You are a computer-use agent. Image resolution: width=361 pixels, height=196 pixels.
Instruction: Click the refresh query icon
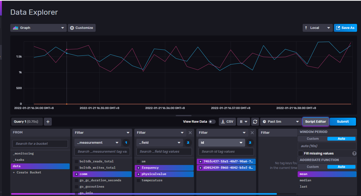coord(255,122)
